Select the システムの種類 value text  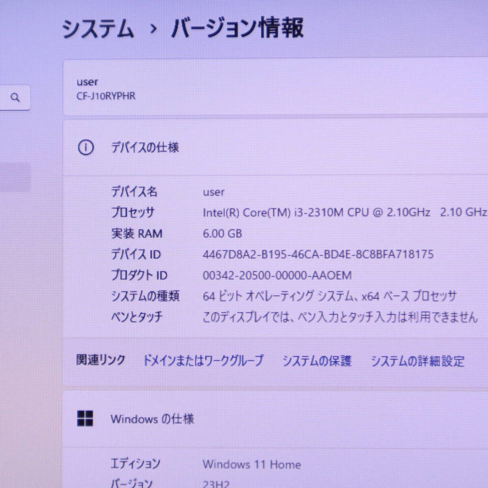pos(330,296)
